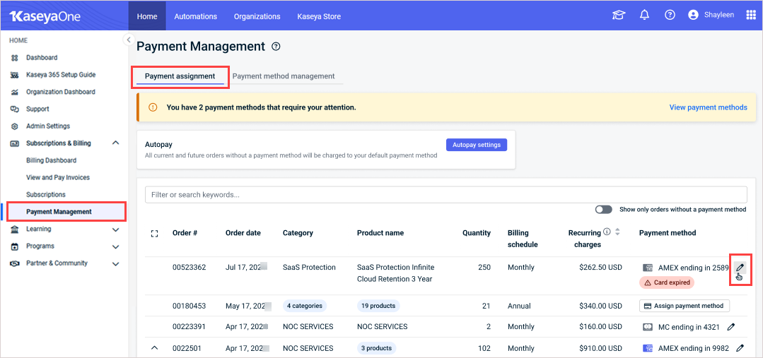Switch to Payment method management tab

[x=284, y=76]
